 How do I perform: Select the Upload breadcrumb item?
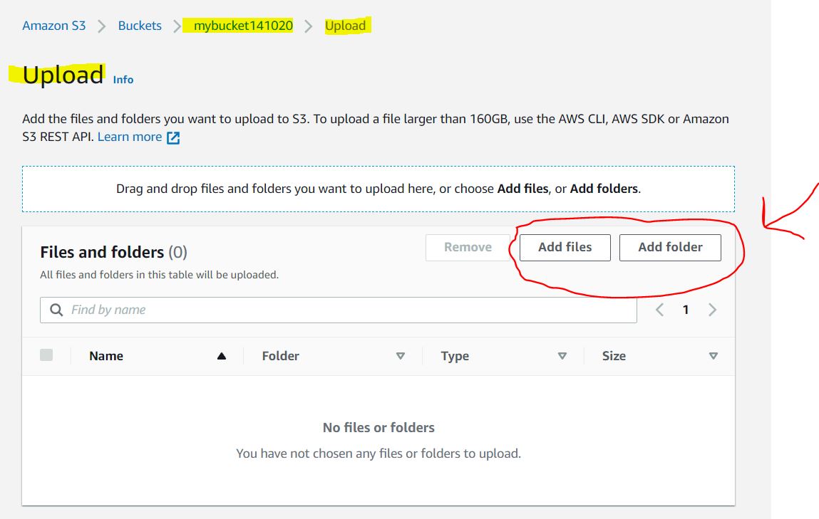pos(346,25)
